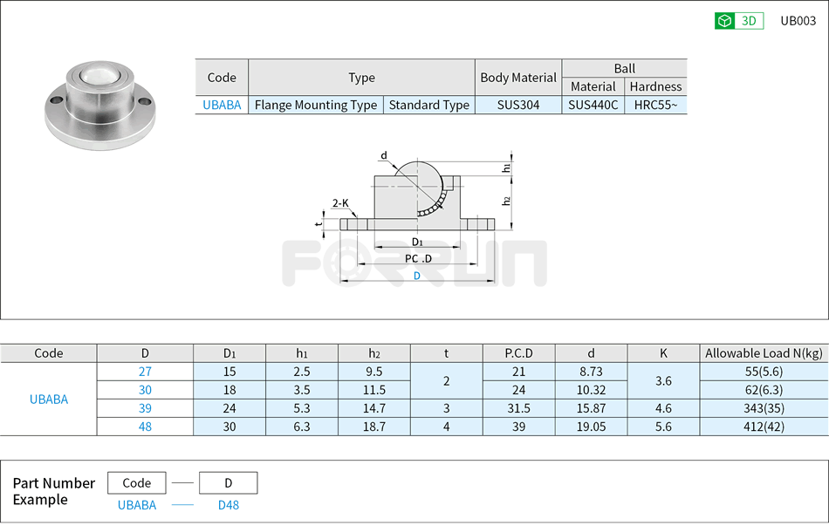Image resolution: width=829 pixels, height=526 pixels.
Task: Open the 3D model viewer button
Action: pyautogui.click(x=738, y=21)
